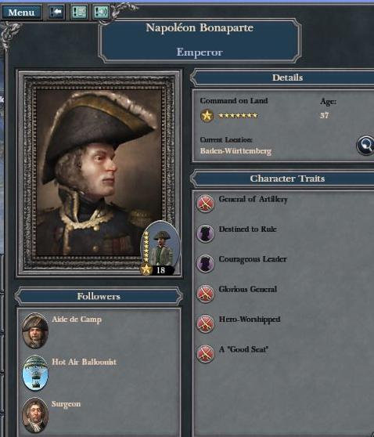Open the Menu button
Viewport: 374px width, 437px height.
[21, 13]
